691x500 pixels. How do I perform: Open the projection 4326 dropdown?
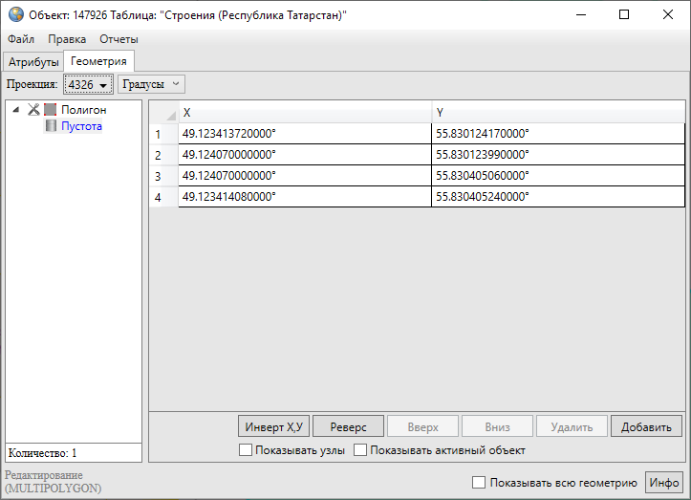(88, 85)
